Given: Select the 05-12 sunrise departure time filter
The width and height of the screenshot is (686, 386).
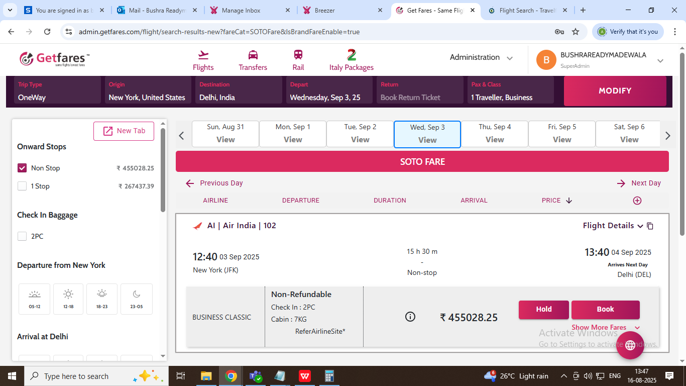Looking at the screenshot, I should tap(35, 299).
